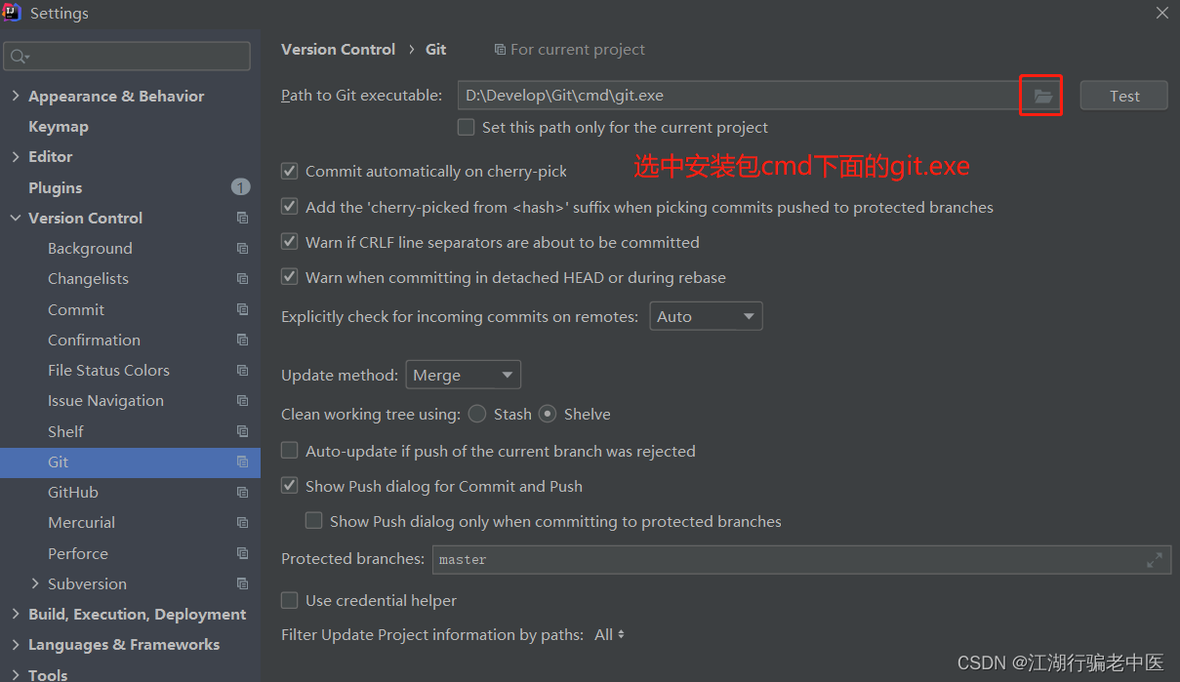Open the filter by paths All selector
The height and width of the screenshot is (682, 1180).
pyautogui.click(x=609, y=635)
